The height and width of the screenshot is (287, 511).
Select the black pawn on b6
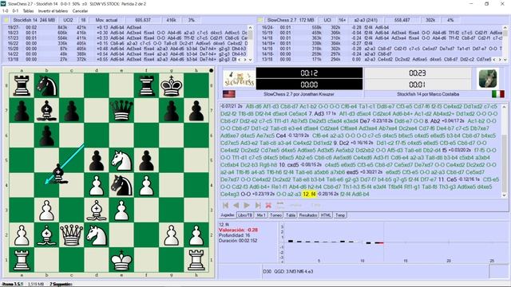tap(46, 136)
